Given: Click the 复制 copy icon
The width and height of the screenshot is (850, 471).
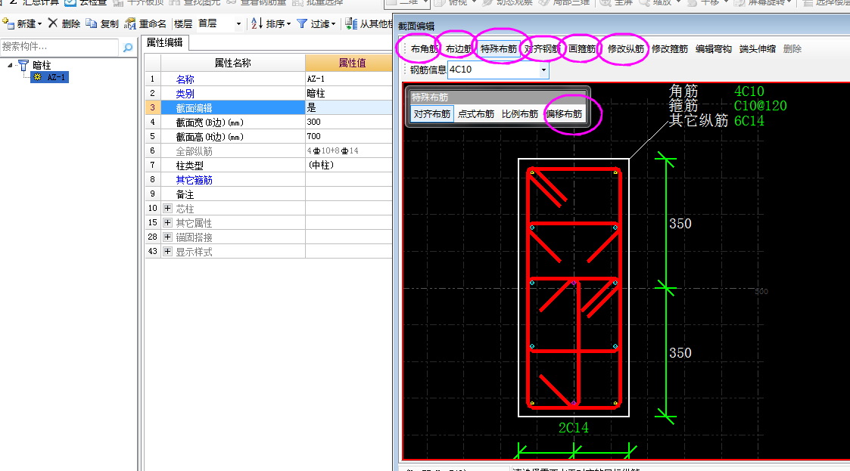Looking at the screenshot, I should tap(92, 23).
